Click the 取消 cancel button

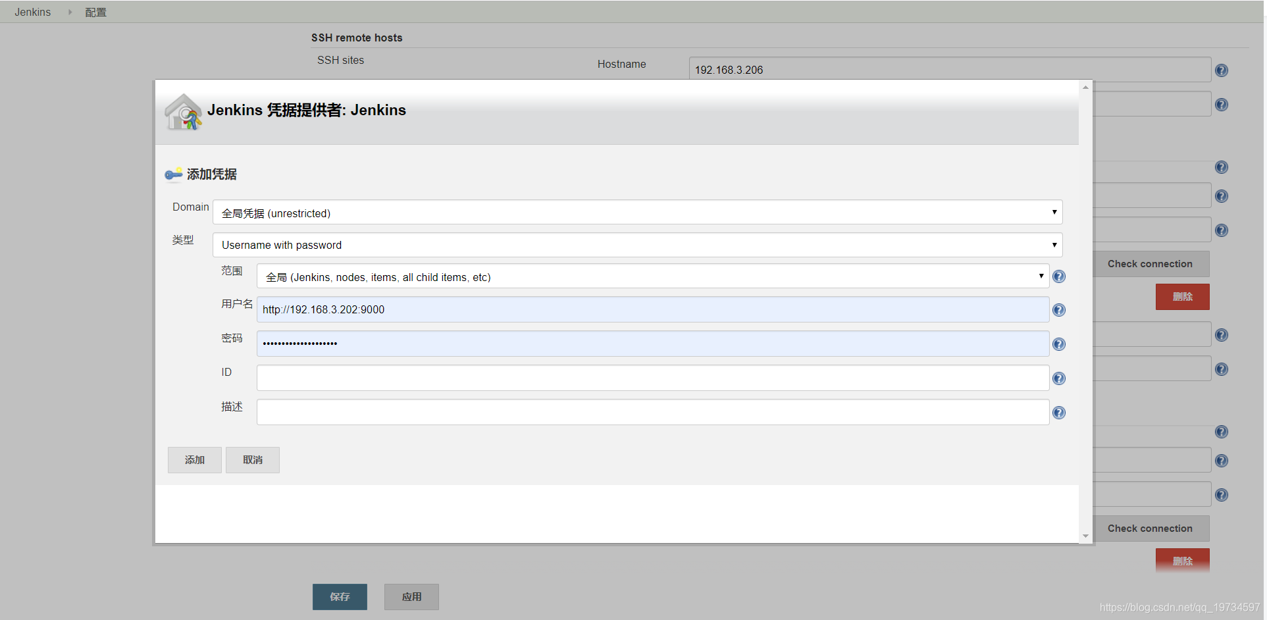point(253,460)
